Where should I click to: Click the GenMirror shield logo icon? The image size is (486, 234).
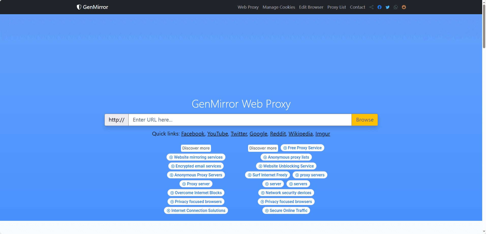79,7
